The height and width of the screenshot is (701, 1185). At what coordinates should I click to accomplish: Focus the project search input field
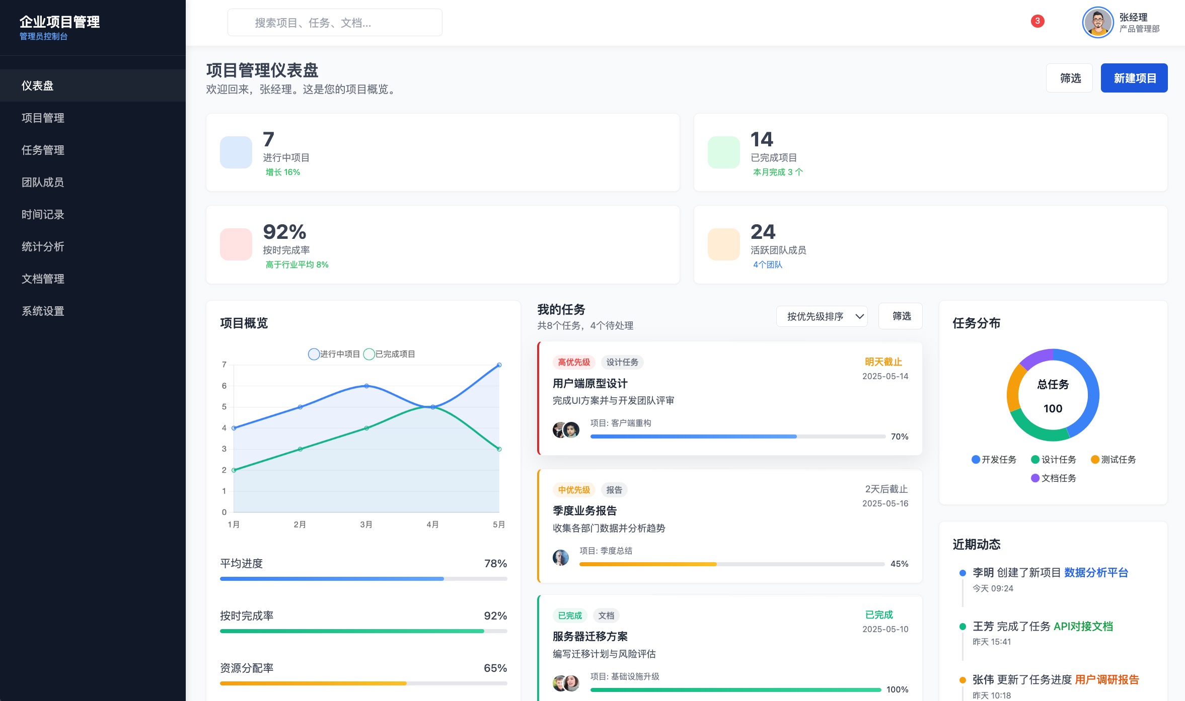(335, 23)
